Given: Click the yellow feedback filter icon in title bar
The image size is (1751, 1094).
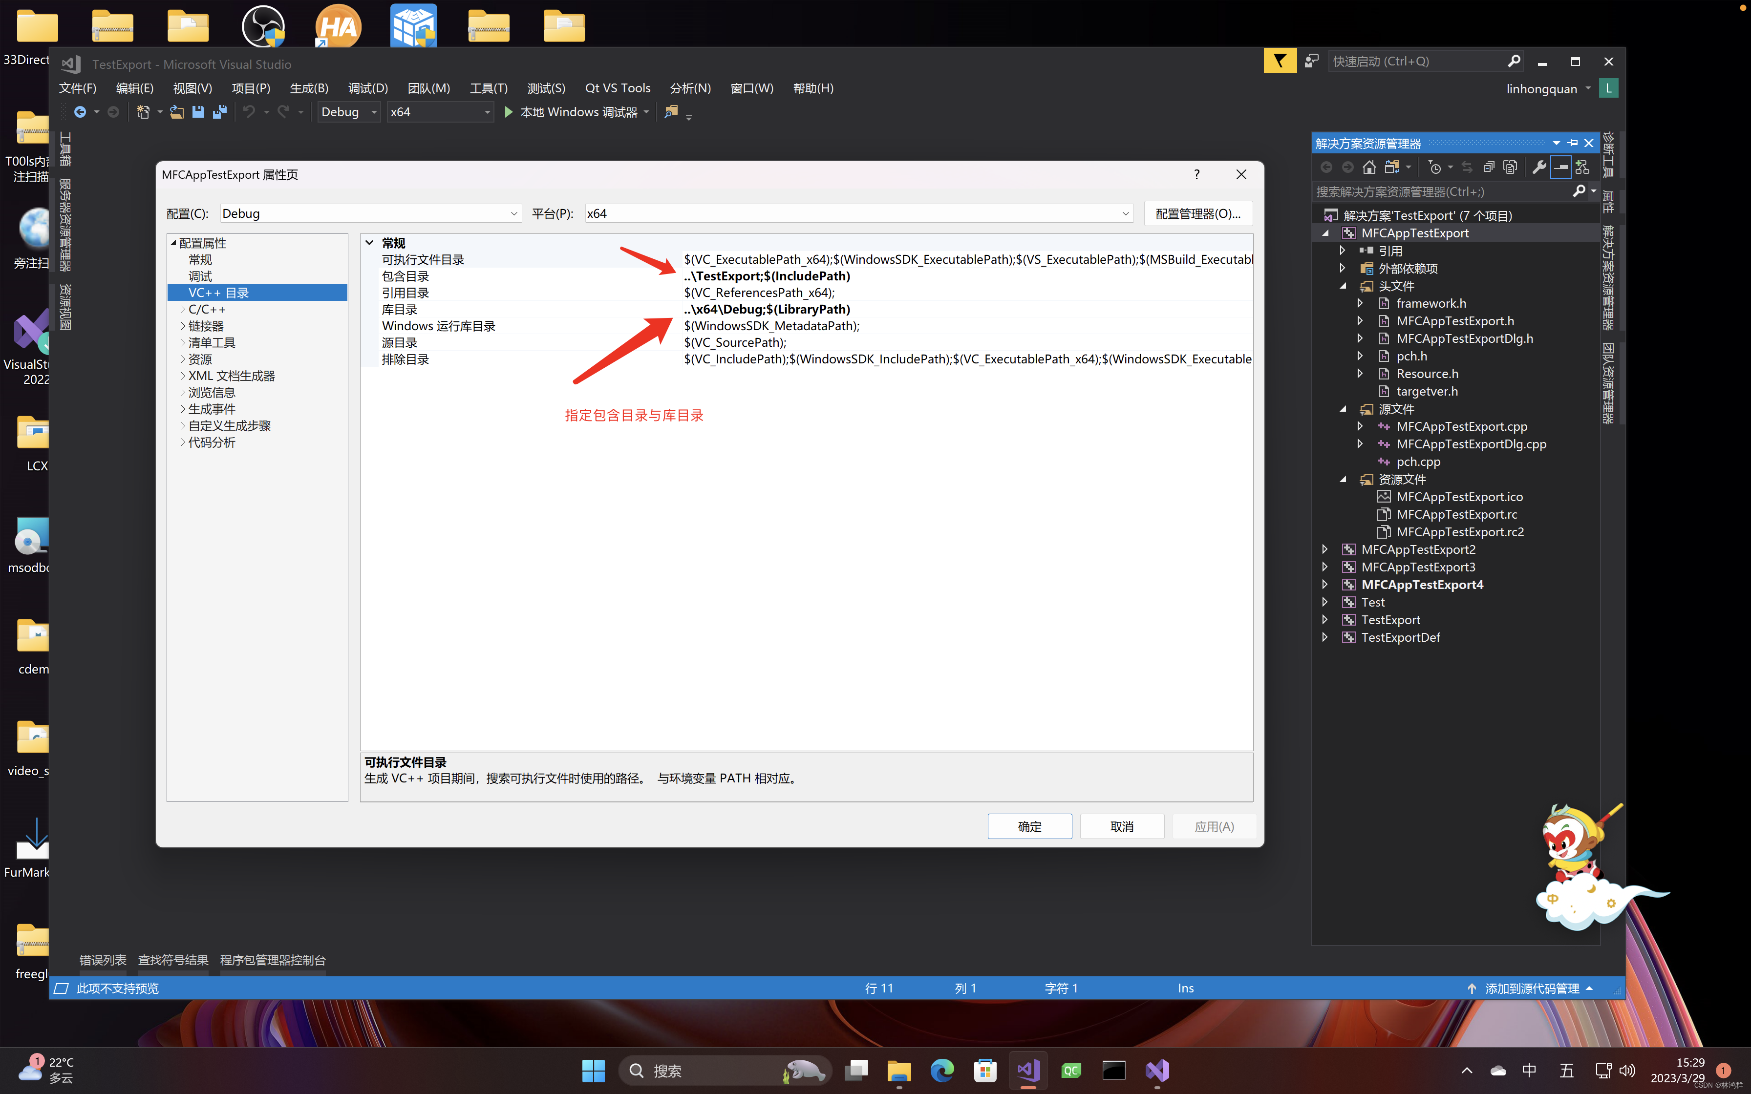Looking at the screenshot, I should 1280,62.
